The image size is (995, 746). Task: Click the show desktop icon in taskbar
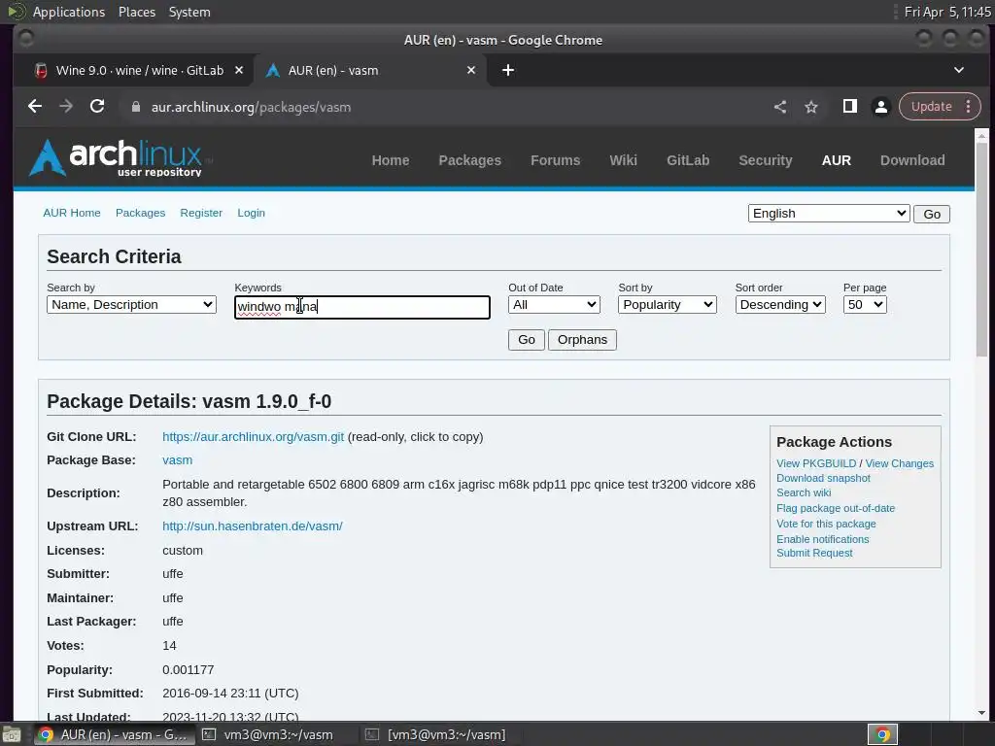tap(12, 734)
